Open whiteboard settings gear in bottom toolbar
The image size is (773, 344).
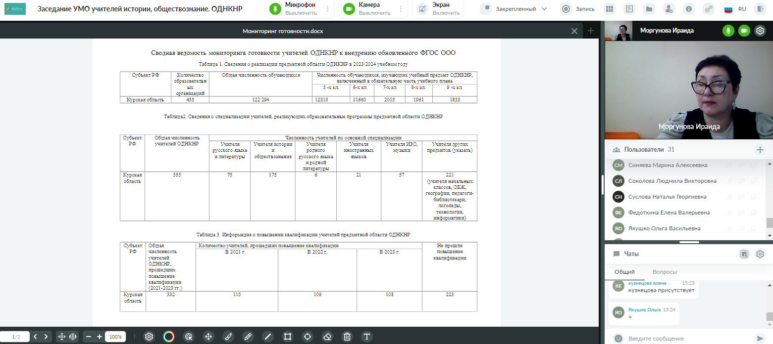(149, 337)
